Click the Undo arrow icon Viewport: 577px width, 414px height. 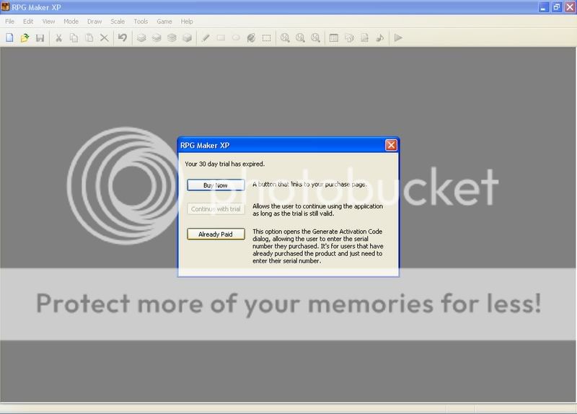pyautogui.click(x=123, y=38)
